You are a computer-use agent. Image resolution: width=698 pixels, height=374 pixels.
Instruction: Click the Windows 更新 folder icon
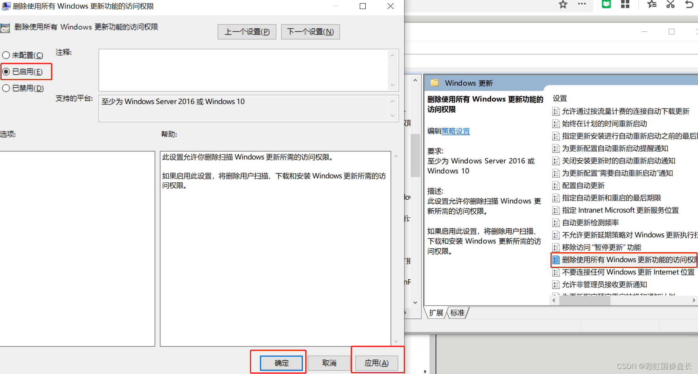[434, 82]
